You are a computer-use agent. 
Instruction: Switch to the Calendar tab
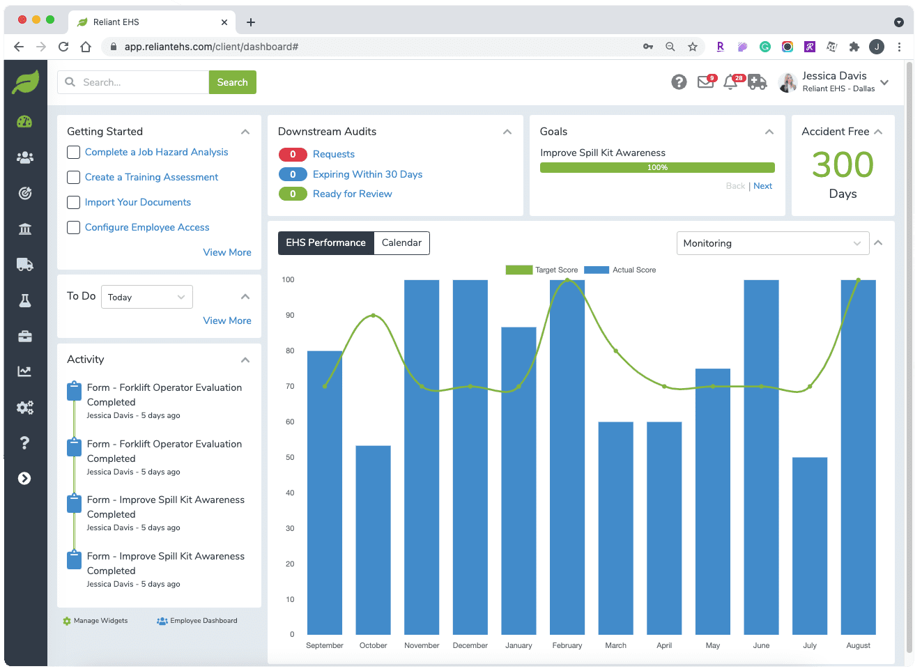tap(401, 242)
